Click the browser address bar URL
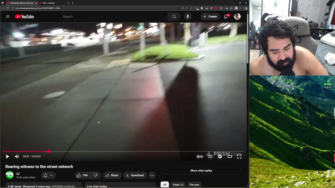The width and height of the screenshot is (335, 188). pyautogui.click(x=37, y=8)
